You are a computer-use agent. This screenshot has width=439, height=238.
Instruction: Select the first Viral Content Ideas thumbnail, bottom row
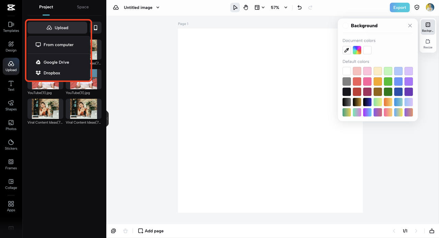[x=45, y=109]
